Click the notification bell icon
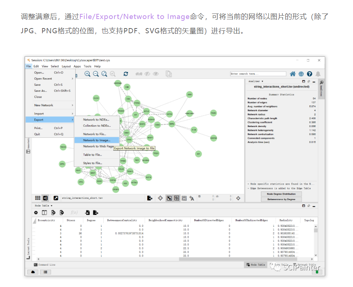The height and width of the screenshot is (287, 353). point(318,74)
